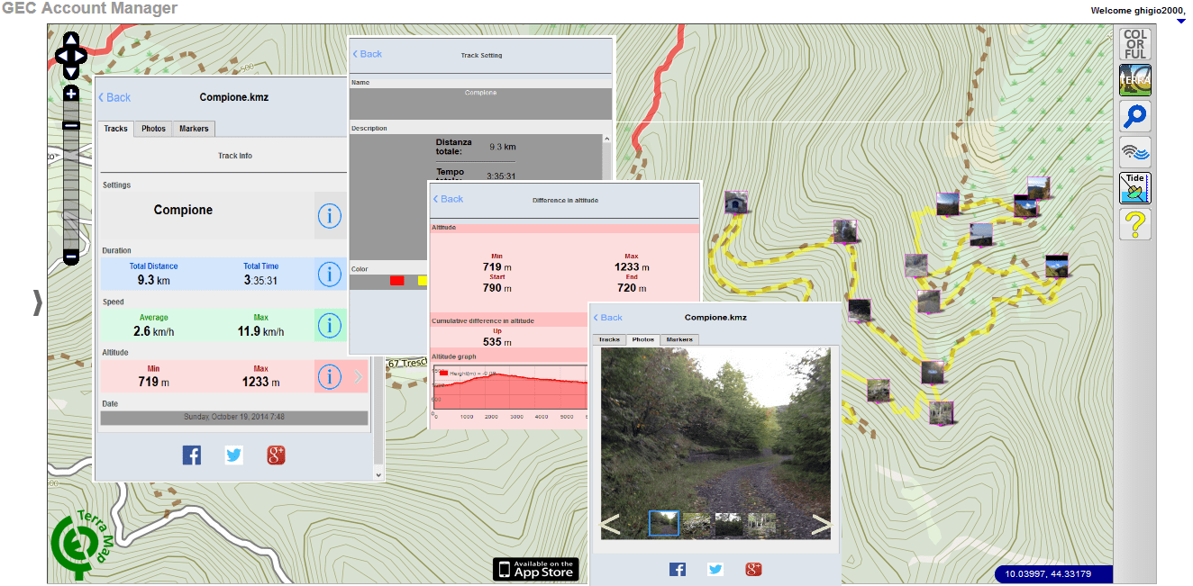Zoom out with the bottom minus button
The image size is (1193, 586).
[71, 257]
